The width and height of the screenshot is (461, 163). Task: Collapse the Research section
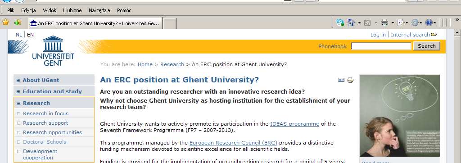18,103
